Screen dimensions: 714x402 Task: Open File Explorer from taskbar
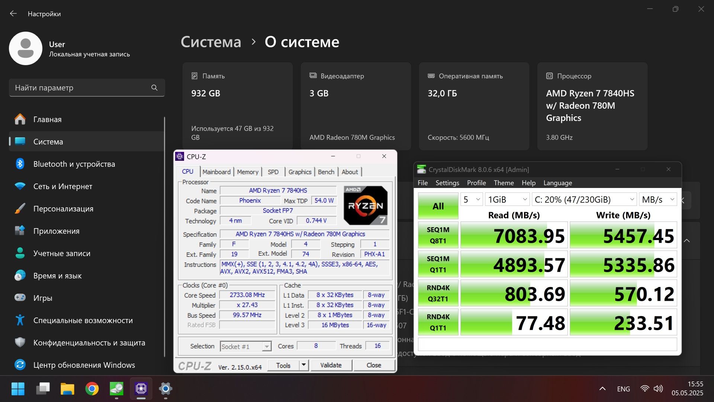tap(67, 389)
